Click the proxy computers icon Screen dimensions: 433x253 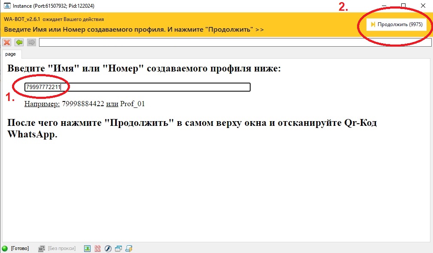42,249
